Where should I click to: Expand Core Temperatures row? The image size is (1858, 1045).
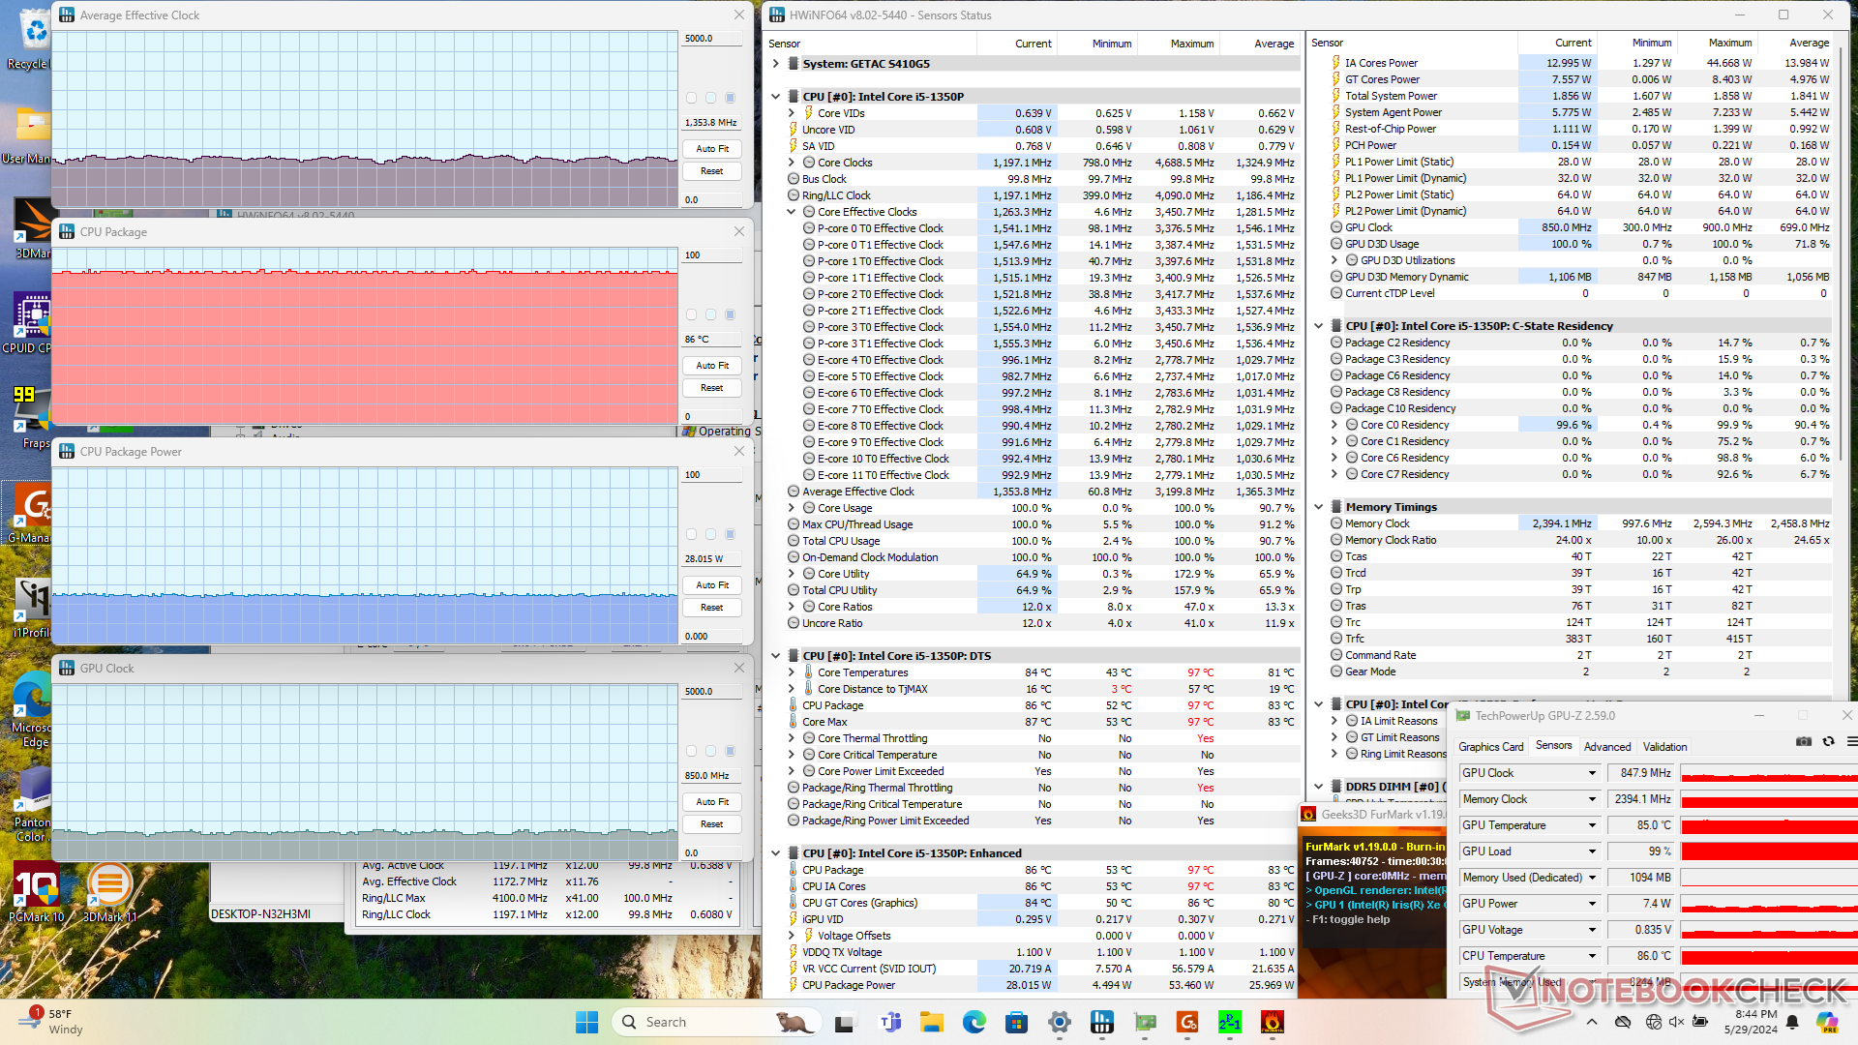click(x=791, y=672)
